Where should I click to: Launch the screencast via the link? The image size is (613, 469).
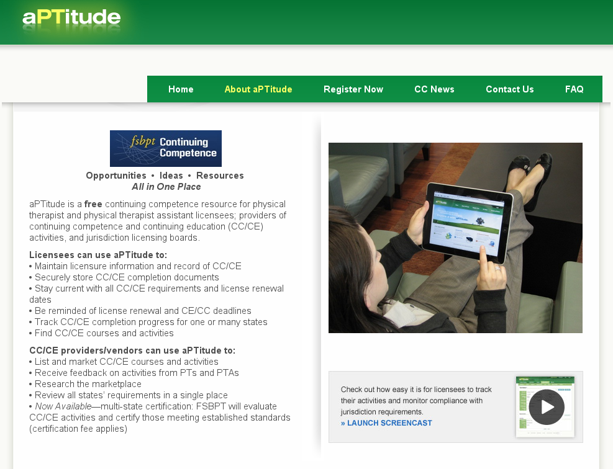(x=386, y=423)
